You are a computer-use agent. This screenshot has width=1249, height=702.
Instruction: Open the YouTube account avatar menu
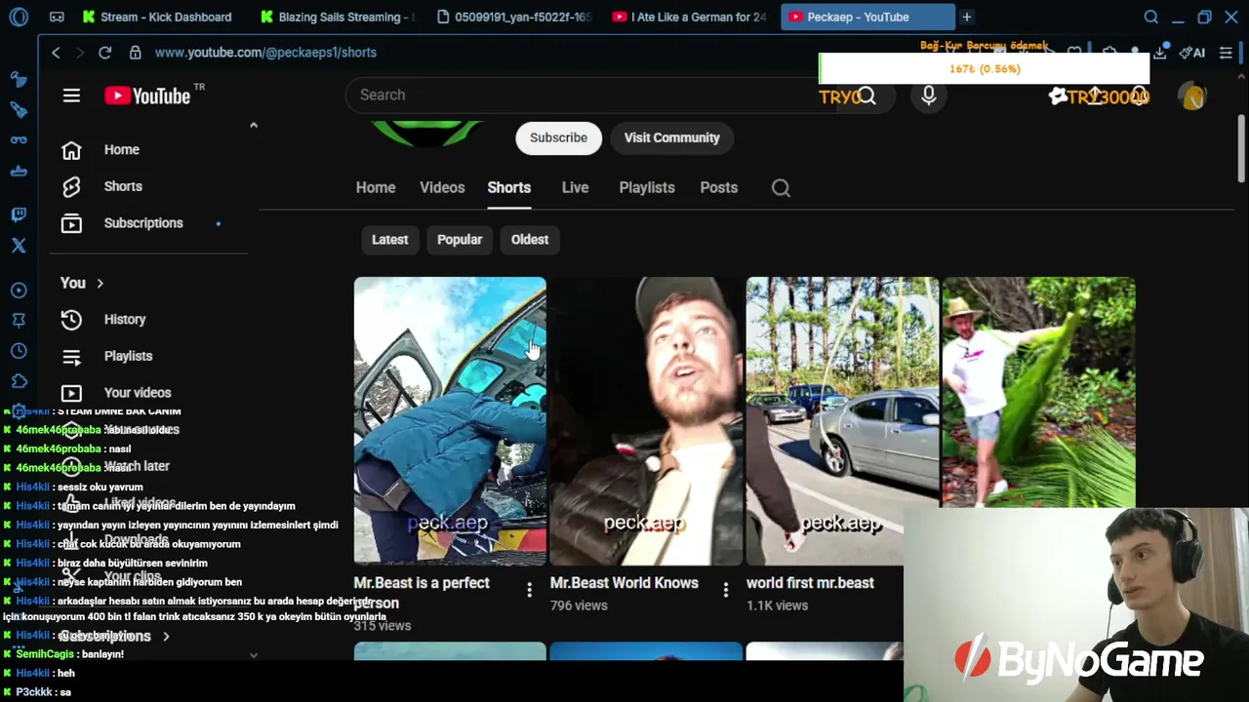click(1192, 96)
